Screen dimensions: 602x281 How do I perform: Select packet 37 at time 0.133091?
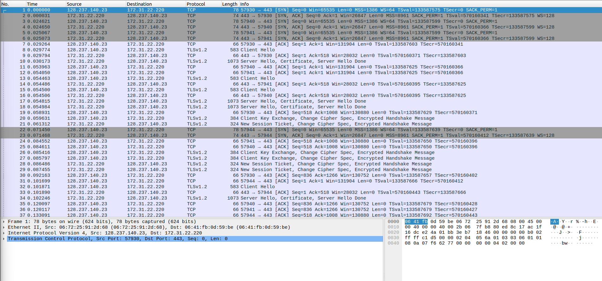(301, 215)
